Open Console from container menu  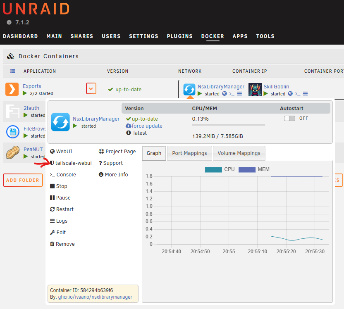63,175
